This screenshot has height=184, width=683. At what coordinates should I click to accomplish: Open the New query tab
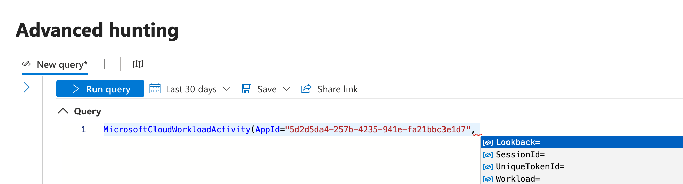(x=62, y=64)
